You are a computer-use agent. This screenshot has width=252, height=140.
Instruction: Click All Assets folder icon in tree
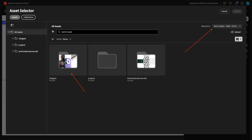coord(12,32)
